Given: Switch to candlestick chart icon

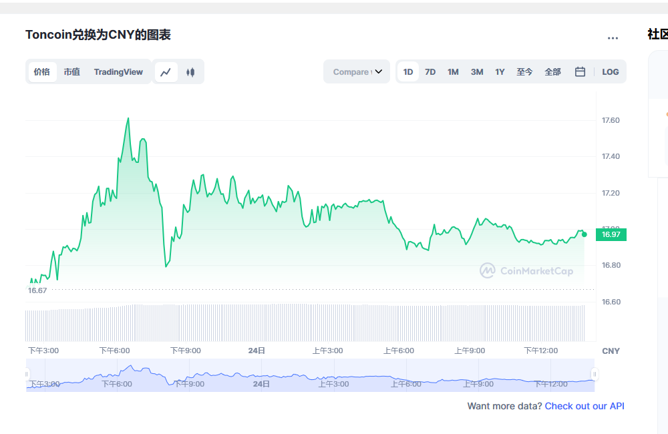Looking at the screenshot, I should pyautogui.click(x=190, y=72).
